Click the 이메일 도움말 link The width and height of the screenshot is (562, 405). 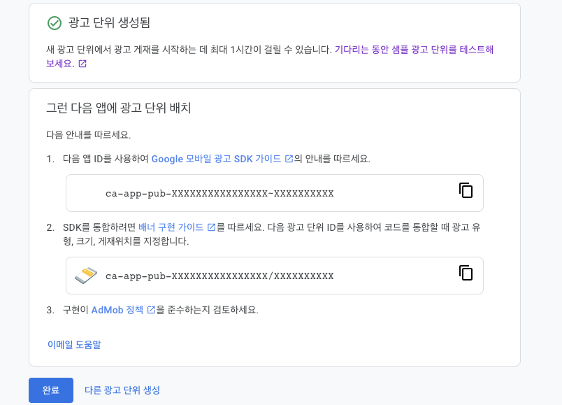(74, 344)
